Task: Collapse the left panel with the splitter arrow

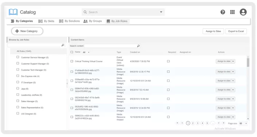Action: [67, 83]
